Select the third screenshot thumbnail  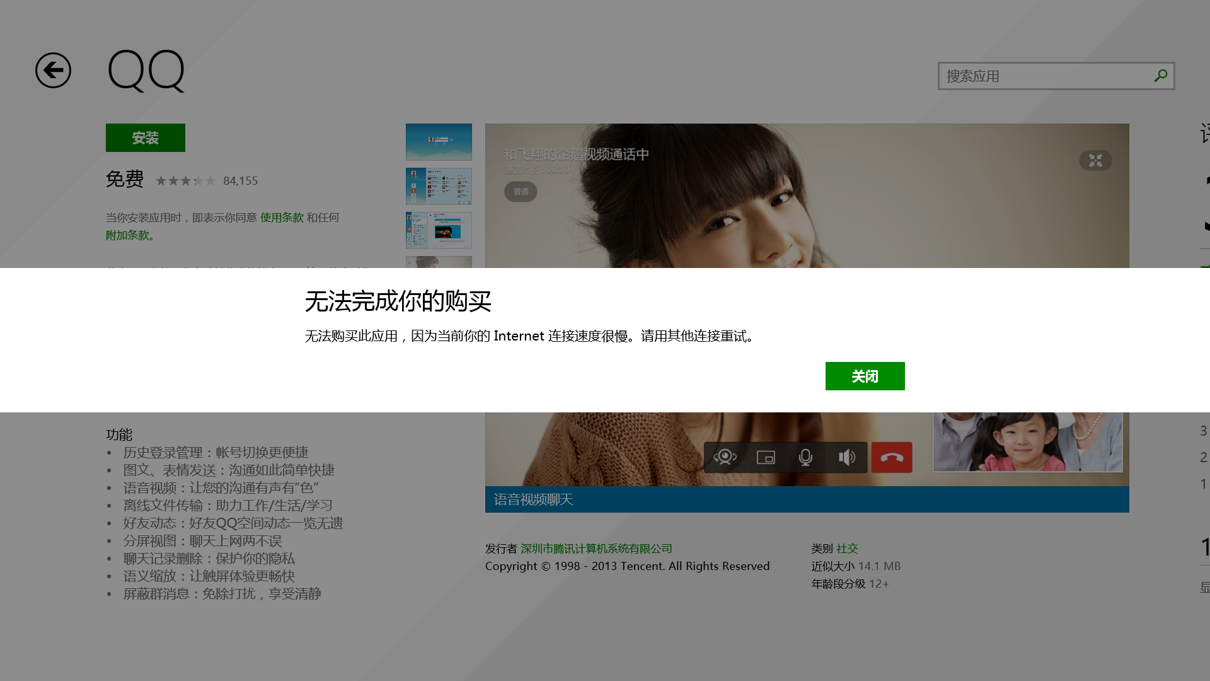pyautogui.click(x=439, y=230)
